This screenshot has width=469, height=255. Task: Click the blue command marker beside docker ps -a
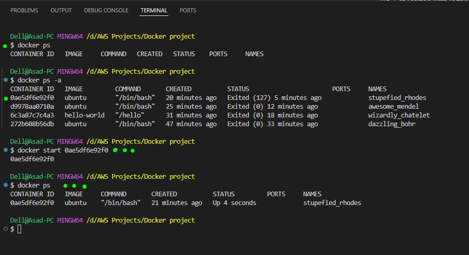click(x=5, y=80)
